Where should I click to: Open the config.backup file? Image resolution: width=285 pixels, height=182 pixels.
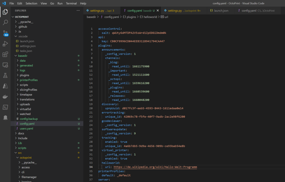[29, 119]
